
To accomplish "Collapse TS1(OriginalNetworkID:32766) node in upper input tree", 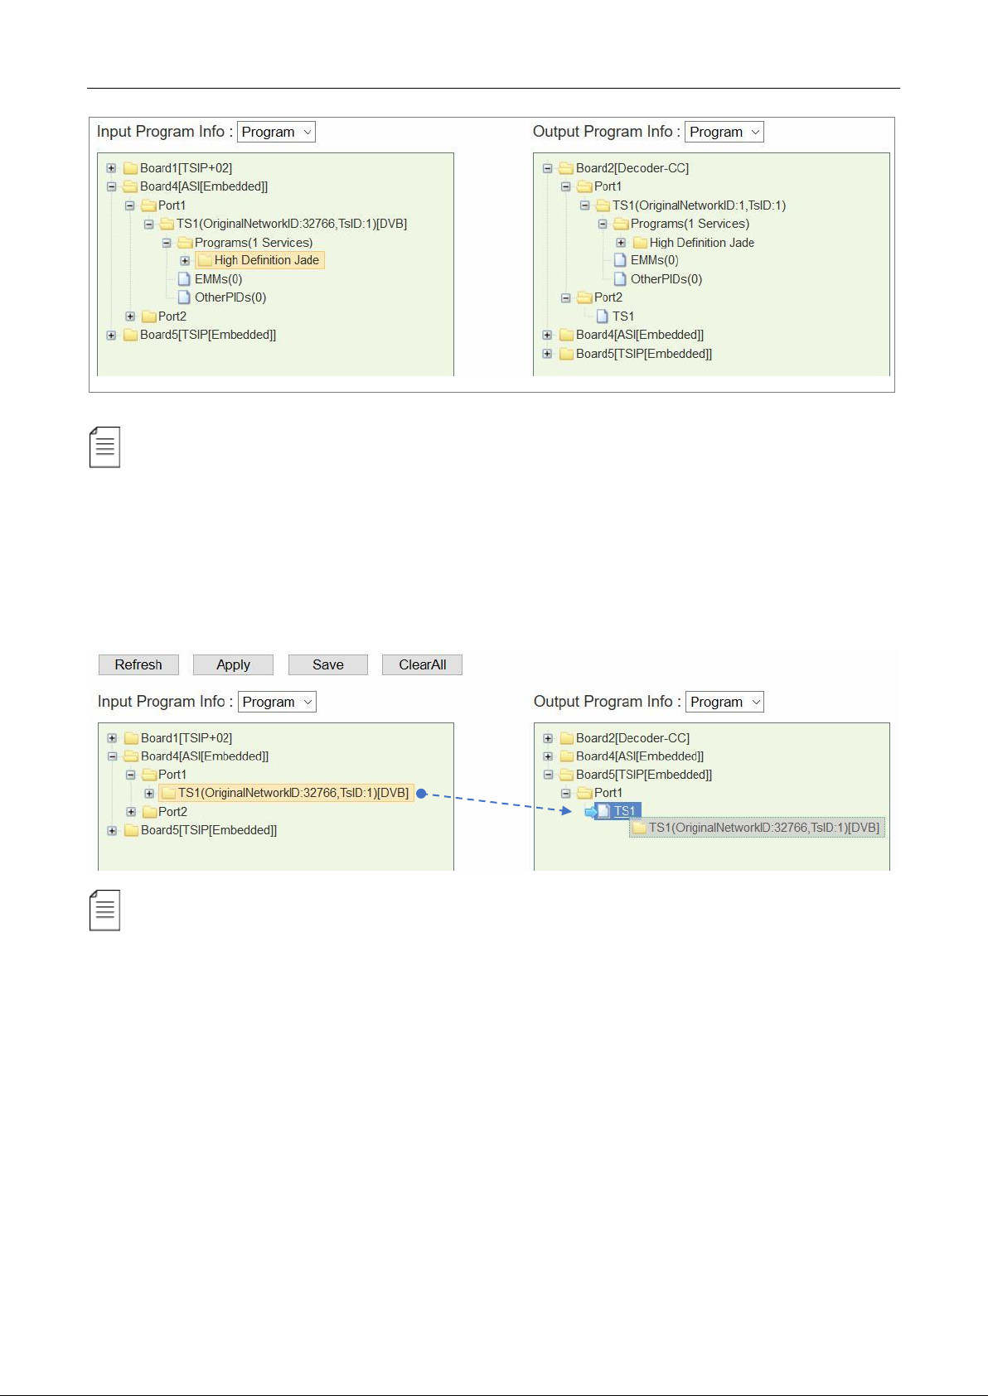I will click(148, 224).
